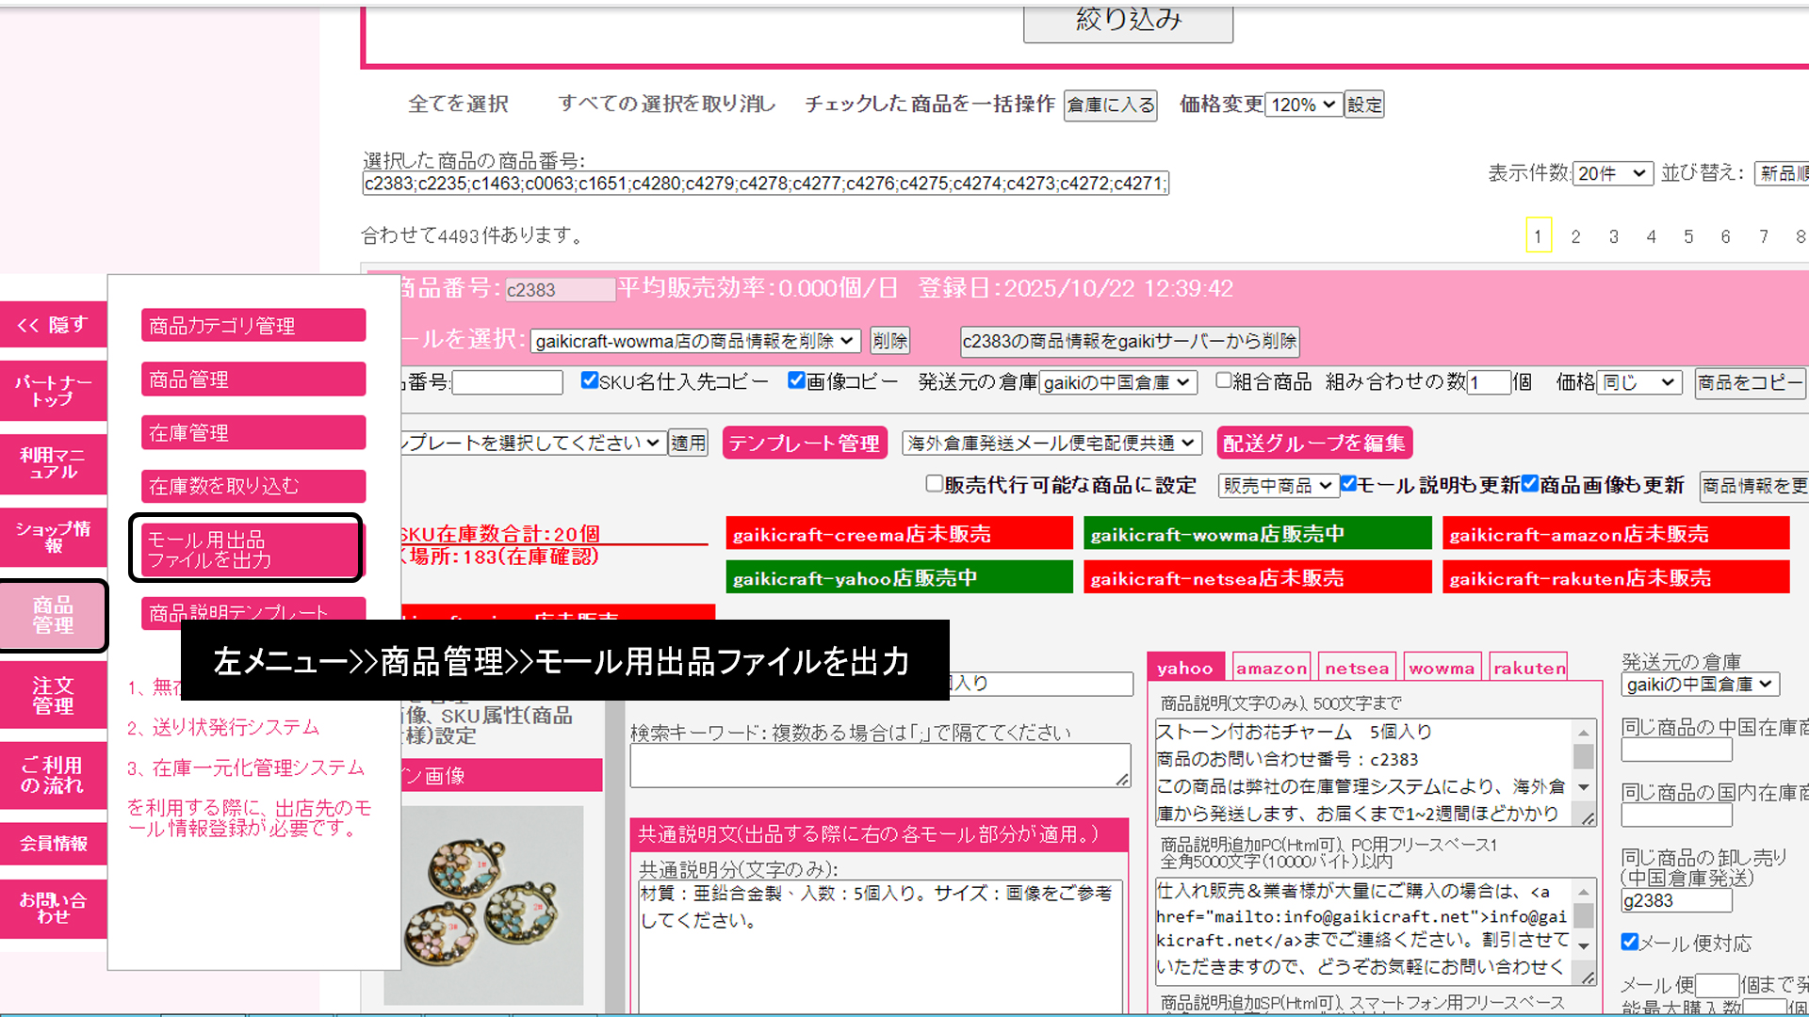1809x1017 pixels.
Task: Click テンプレート管理 button
Action: (x=804, y=443)
